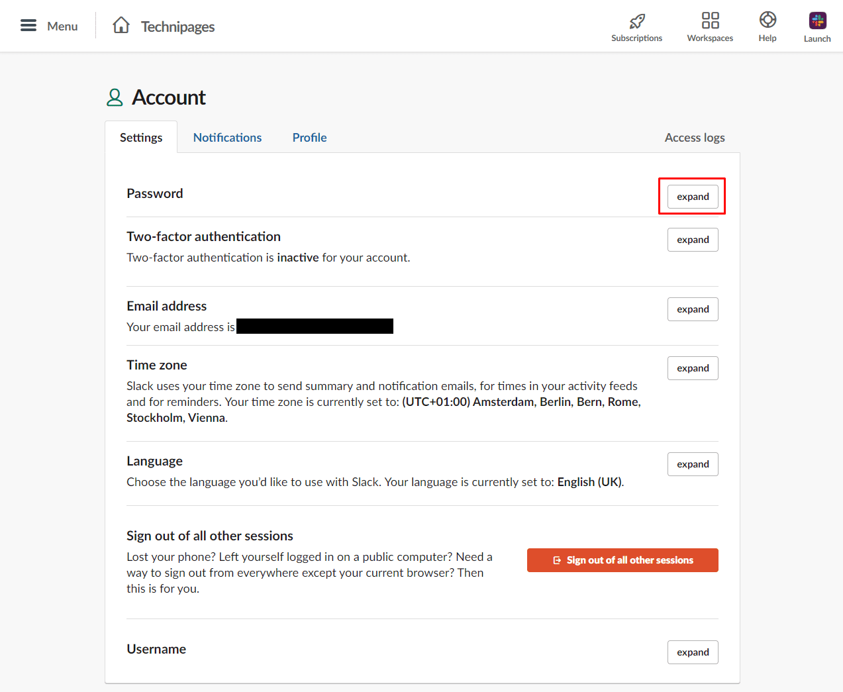The image size is (843, 692).
Task: Open the Access logs link
Action: 695,138
